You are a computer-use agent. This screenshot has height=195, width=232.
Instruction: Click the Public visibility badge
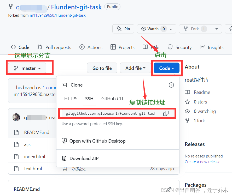pos(112,7)
